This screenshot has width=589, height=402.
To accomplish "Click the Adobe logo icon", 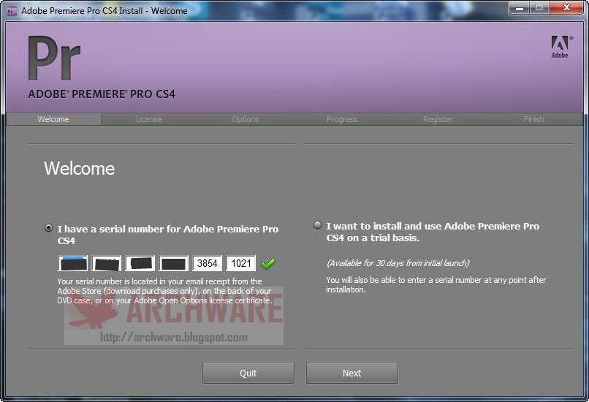I will point(561,47).
